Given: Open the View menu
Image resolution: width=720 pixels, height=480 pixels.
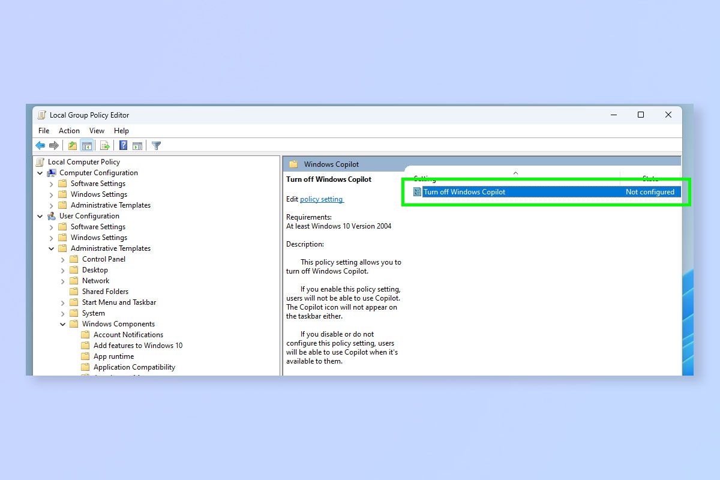Looking at the screenshot, I should [97, 130].
